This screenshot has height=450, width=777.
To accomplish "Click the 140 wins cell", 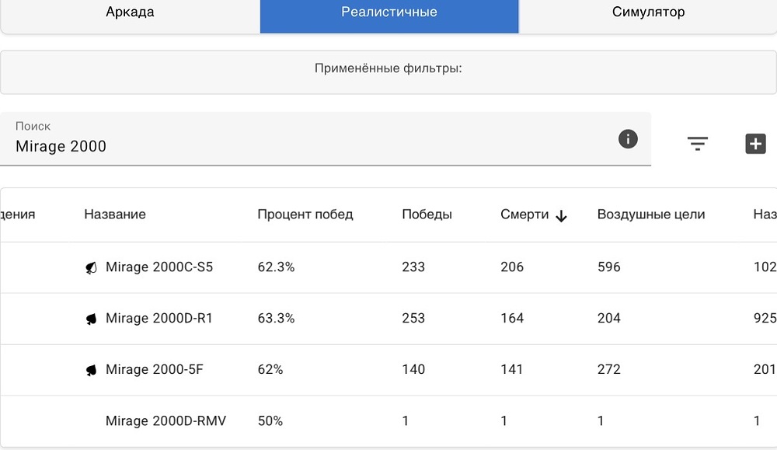I will pyautogui.click(x=413, y=369).
